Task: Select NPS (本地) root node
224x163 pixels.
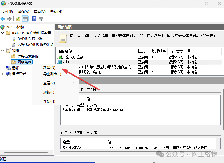Action: point(15,27)
